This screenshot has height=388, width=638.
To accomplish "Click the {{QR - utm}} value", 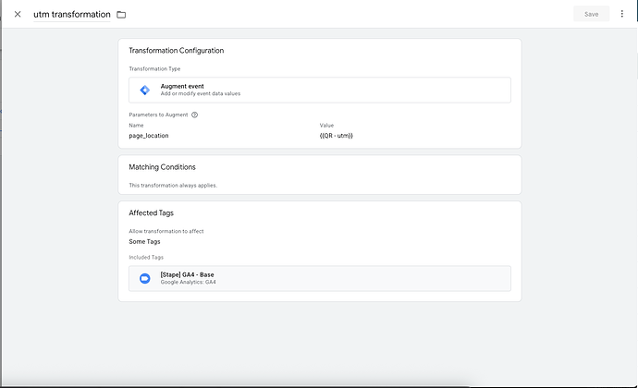I will pyautogui.click(x=336, y=136).
